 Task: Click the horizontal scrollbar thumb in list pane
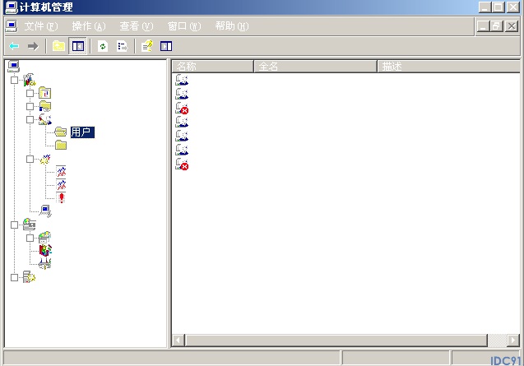tap(336, 341)
